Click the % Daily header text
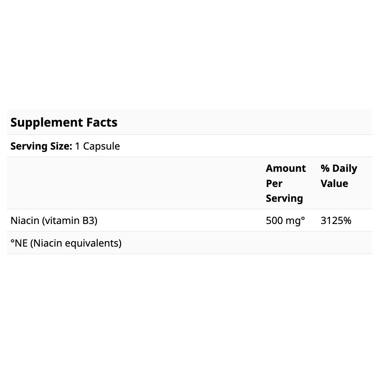Image resolution: width=381 pixels, height=381 pixels. (x=339, y=168)
